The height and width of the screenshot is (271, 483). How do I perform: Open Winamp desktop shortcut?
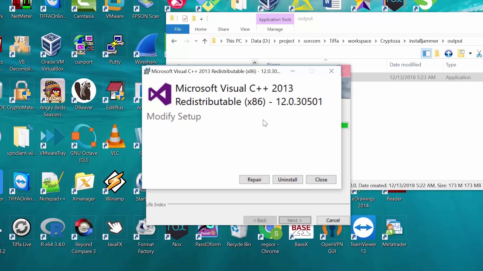pos(115,186)
